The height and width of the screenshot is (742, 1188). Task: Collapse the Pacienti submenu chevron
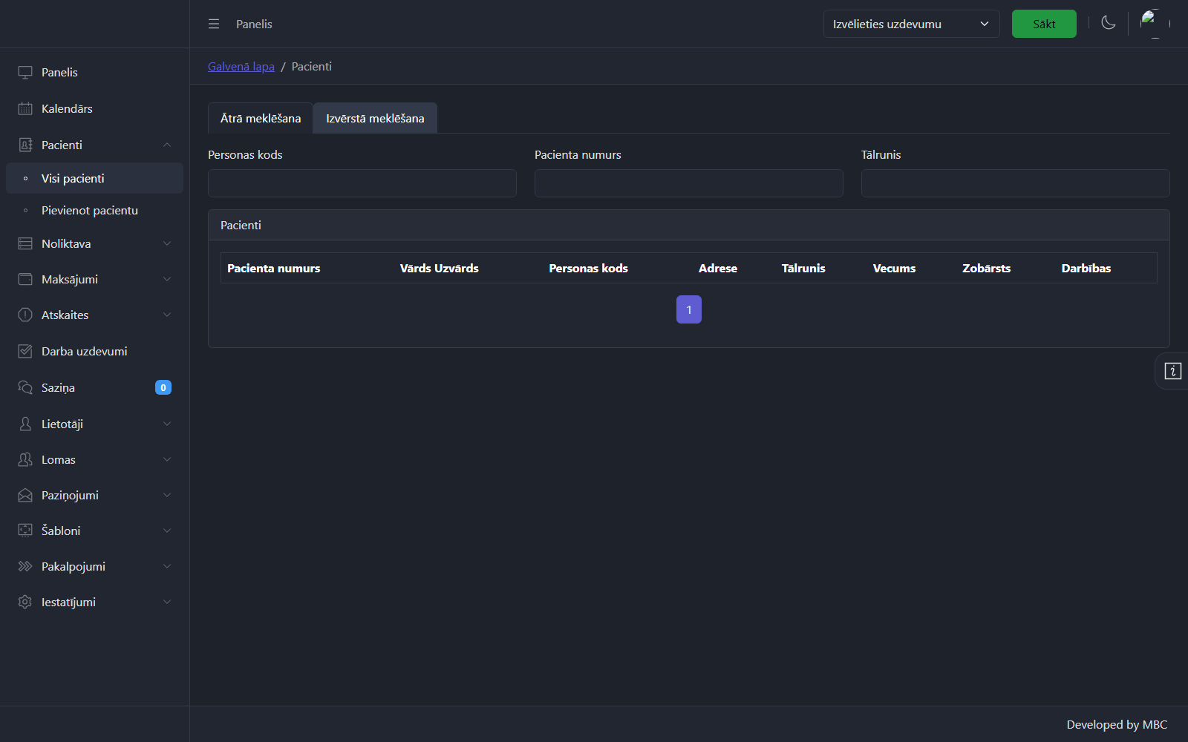(167, 145)
